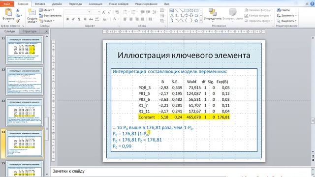Open the Aa change case dropdown
The width and height of the screenshot is (315, 177).
click(105, 19)
